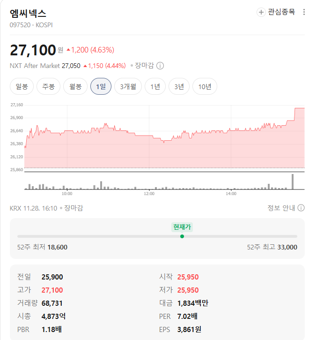Click the 52주 최저 18,600 value

(58, 247)
